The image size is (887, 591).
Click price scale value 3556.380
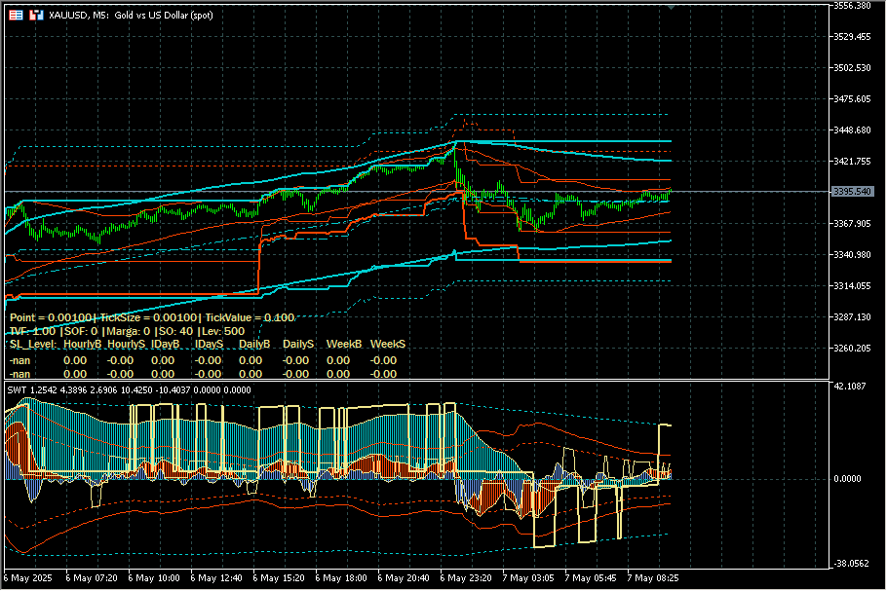tap(852, 6)
